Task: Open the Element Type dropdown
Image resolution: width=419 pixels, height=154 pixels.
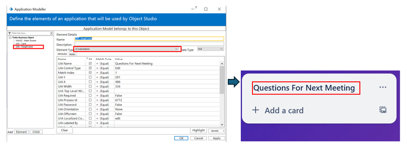Action: [127, 49]
